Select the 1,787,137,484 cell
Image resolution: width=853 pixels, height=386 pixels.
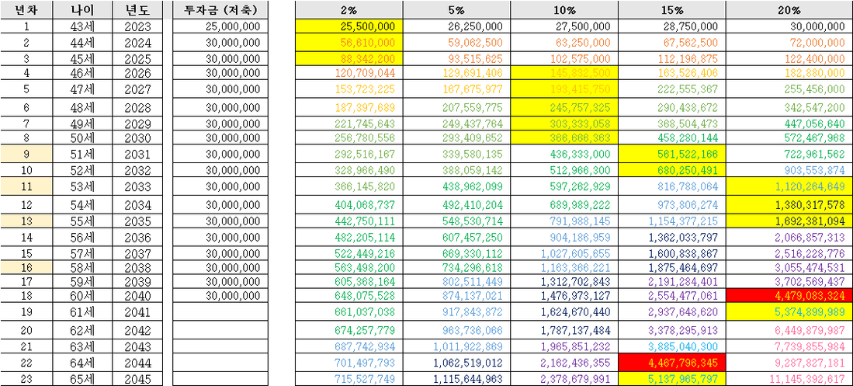(x=565, y=330)
